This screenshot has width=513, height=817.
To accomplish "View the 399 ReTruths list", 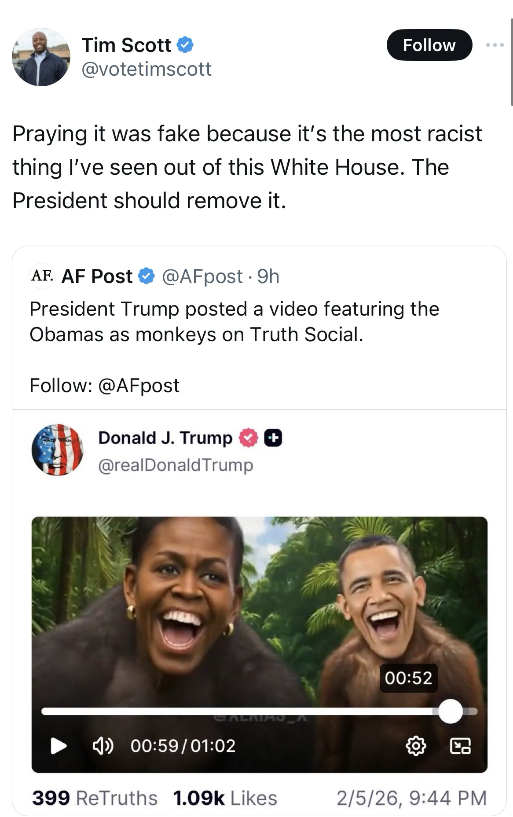I will pyautogui.click(x=95, y=798).
